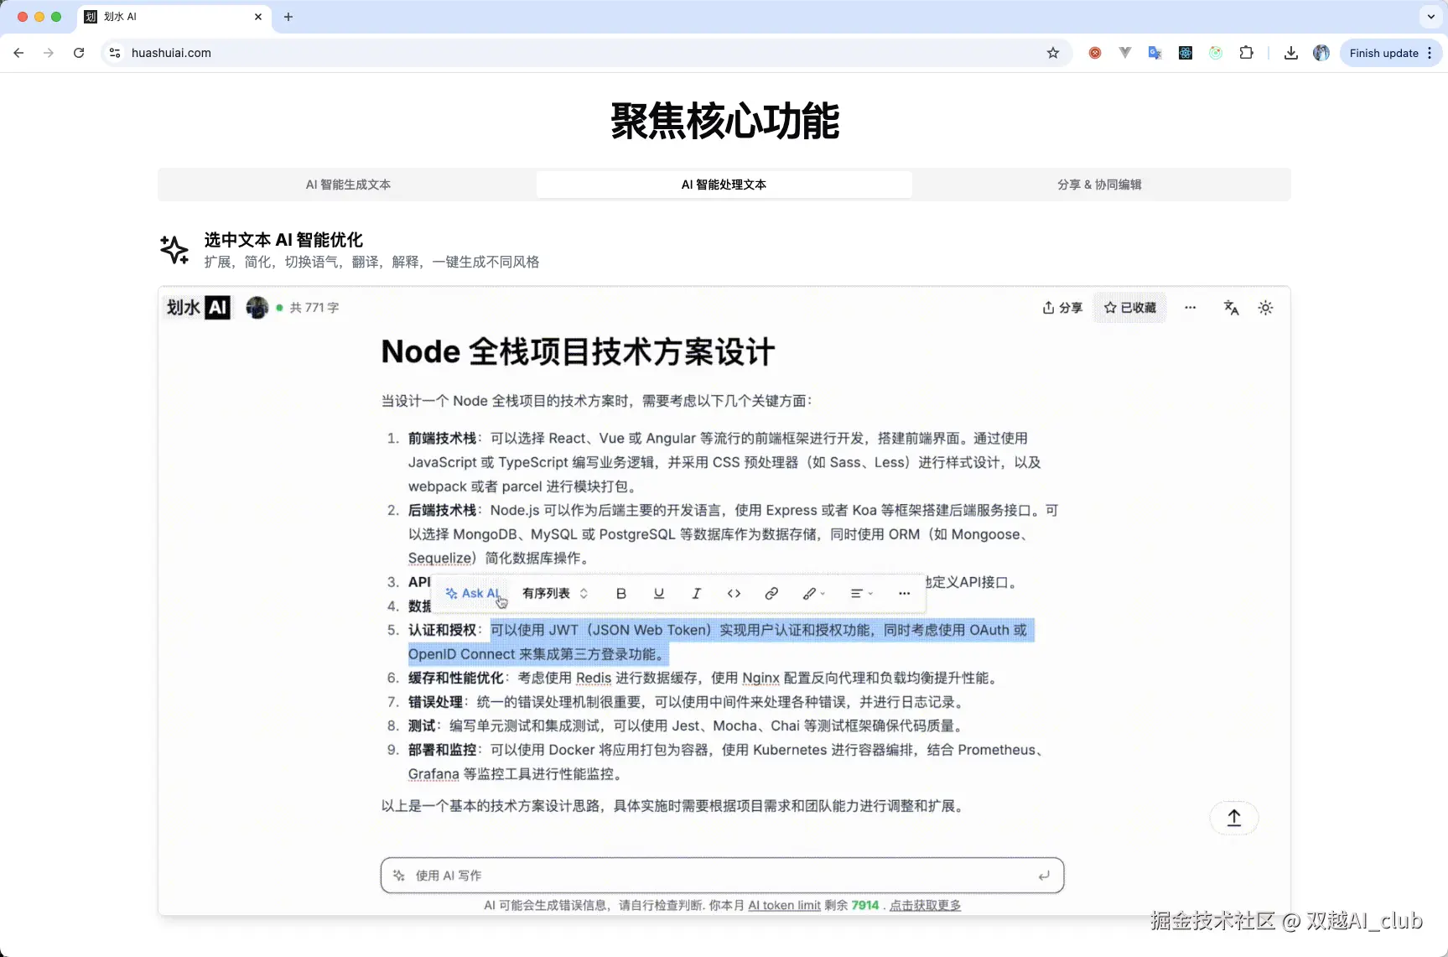Screen dimensions: 1448x957
Task: Click the scroll-to-top arrow button
Action: click(x=1233, y=817)
